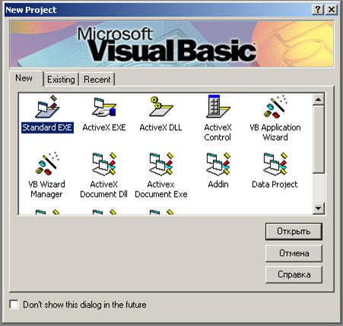
Task: Select the Standard EXE project icon
Action: [x=47, y=107]
